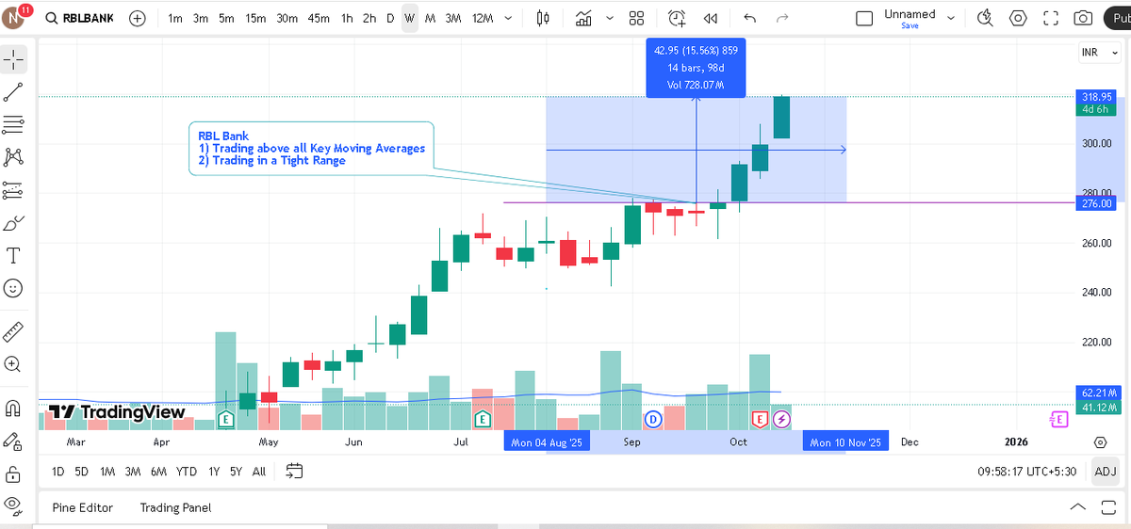Activate the zoom in tool
Viewport: 1131px width, 529px height.
(13, 364)
